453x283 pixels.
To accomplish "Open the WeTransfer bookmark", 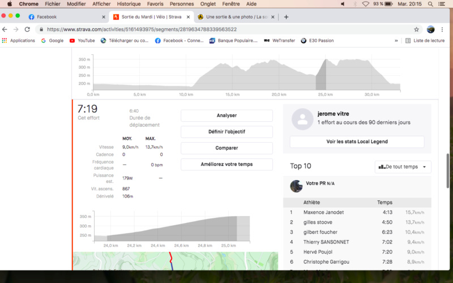I will click(x=279, y=40).
